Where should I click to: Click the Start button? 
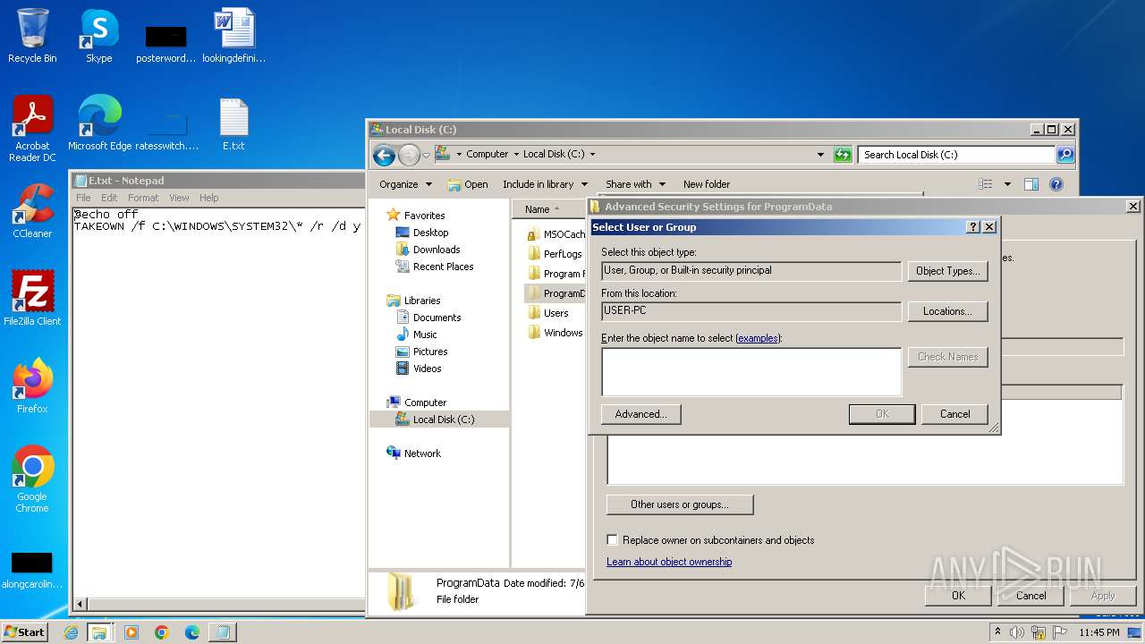click(25, 631)
